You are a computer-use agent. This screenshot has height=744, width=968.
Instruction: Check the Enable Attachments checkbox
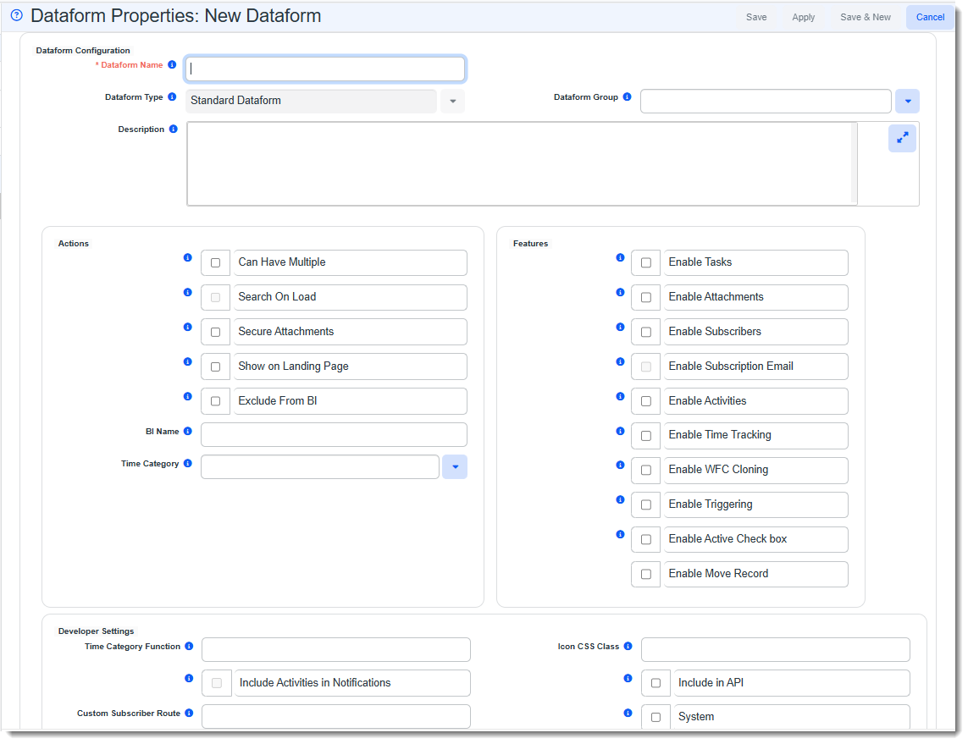645,298
